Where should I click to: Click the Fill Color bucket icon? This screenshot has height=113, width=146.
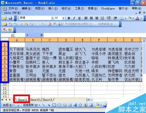[x=130, y=18]
